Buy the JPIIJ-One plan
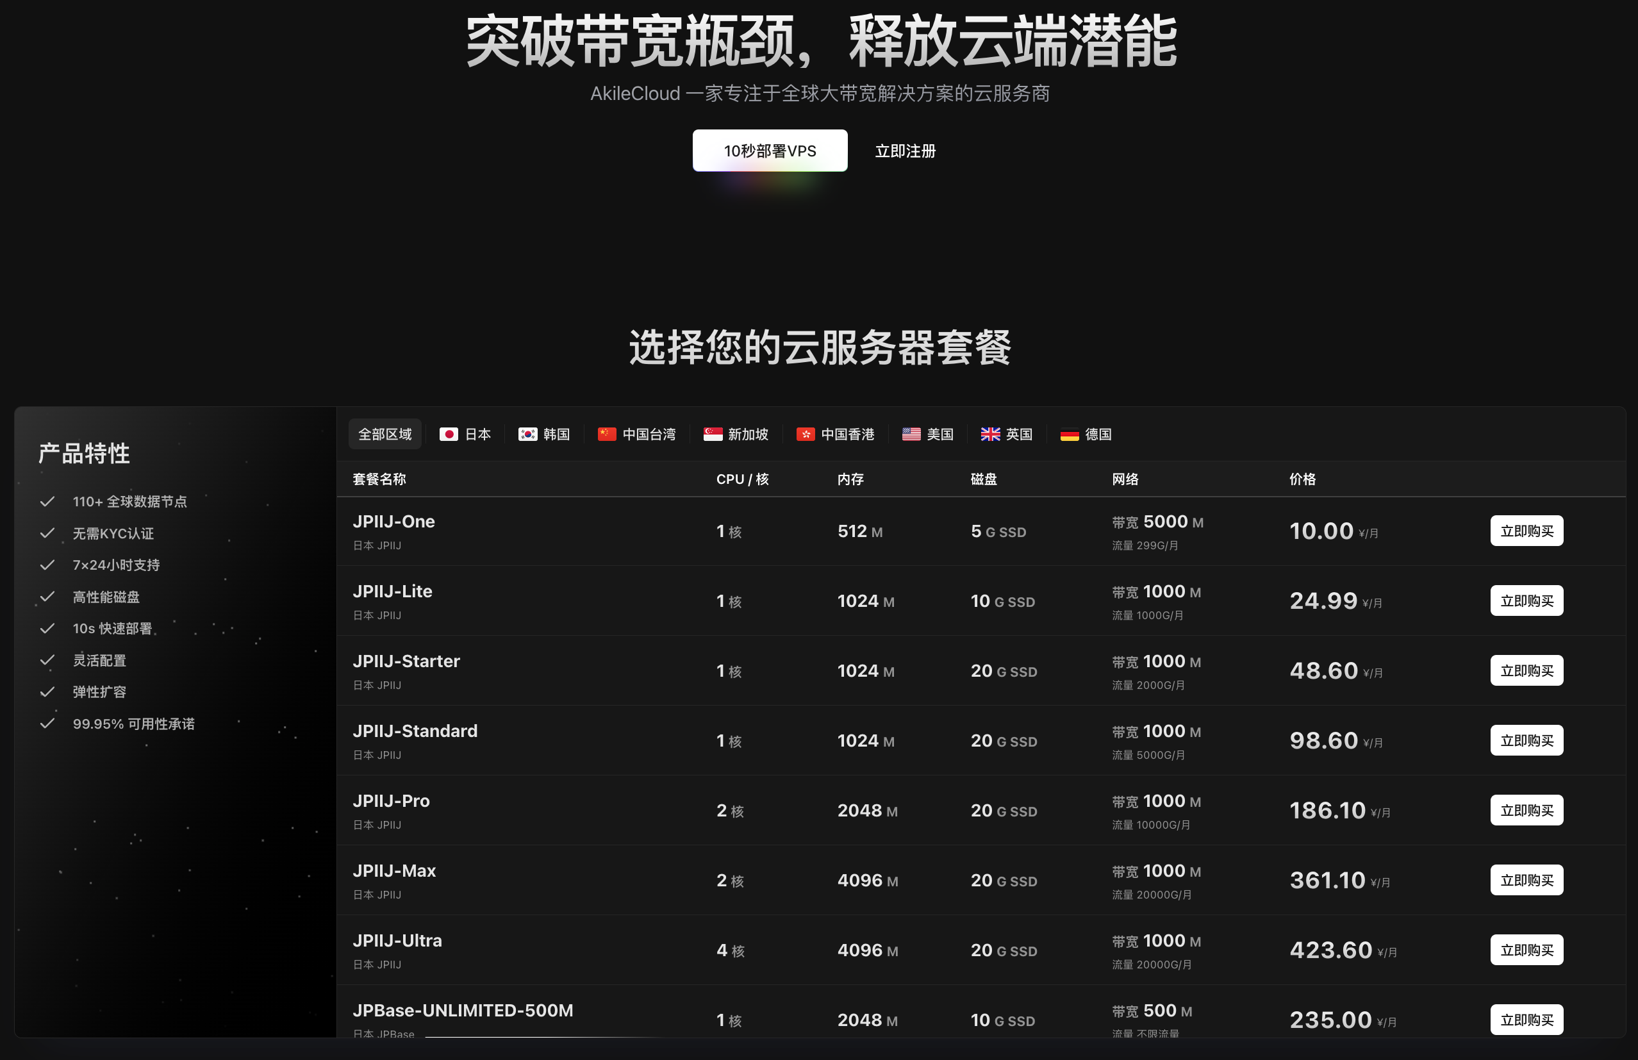 pos(1526,531)
